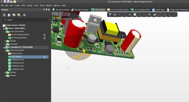Click the Close Project folder icon
Image resolution: width=189 pixels, height=102 pixels.
click(x=19, y=15)
